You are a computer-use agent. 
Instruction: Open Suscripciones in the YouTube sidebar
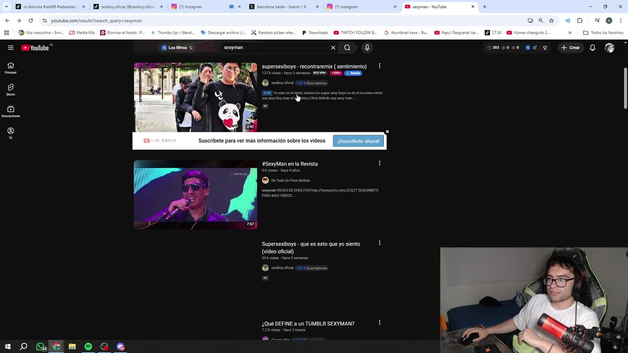pyautogui.click(x=10, y=112)
